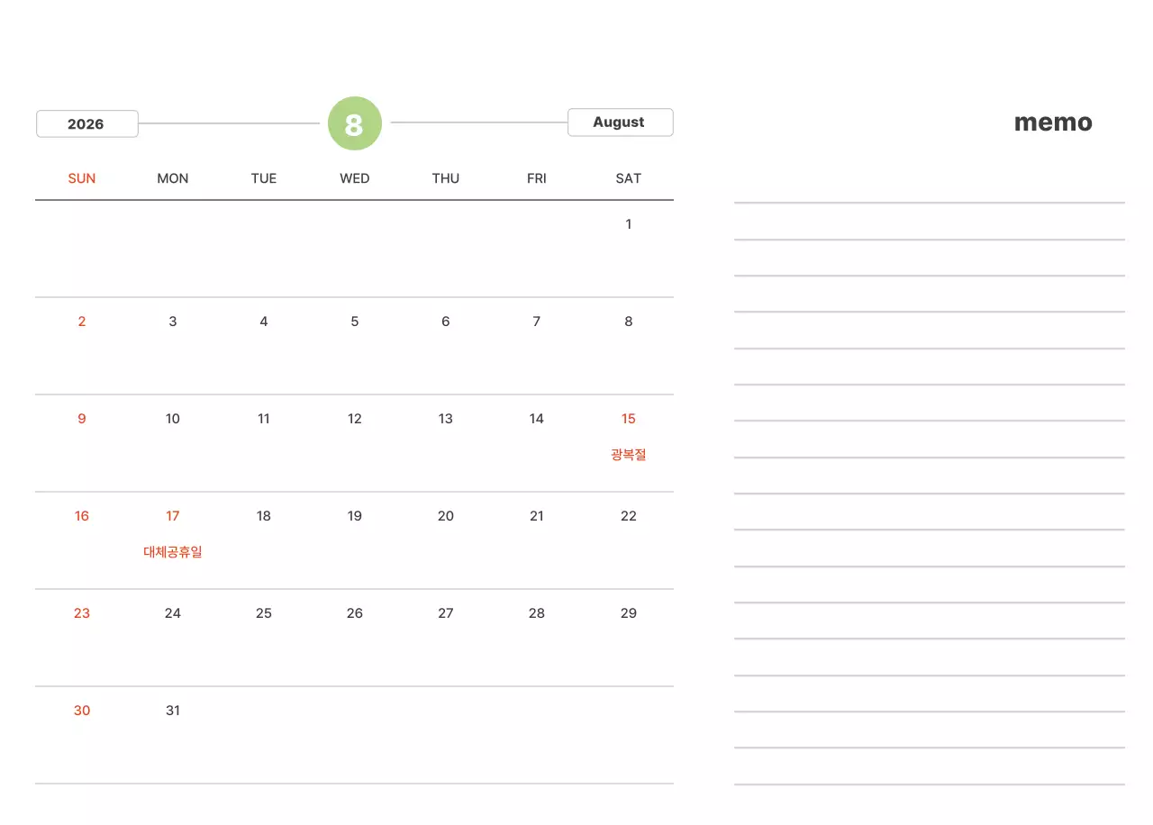Select August 15 holiday date
Screen dimensions: 1153x825
[x=628, y=419]
